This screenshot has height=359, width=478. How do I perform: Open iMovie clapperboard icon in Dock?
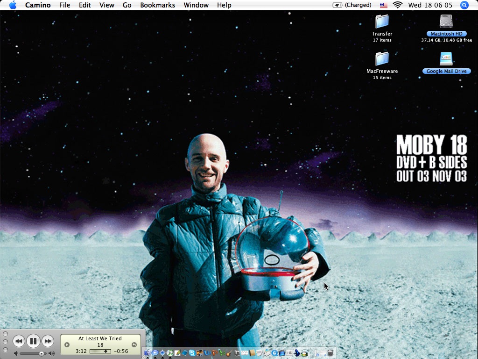click(281, 353)
